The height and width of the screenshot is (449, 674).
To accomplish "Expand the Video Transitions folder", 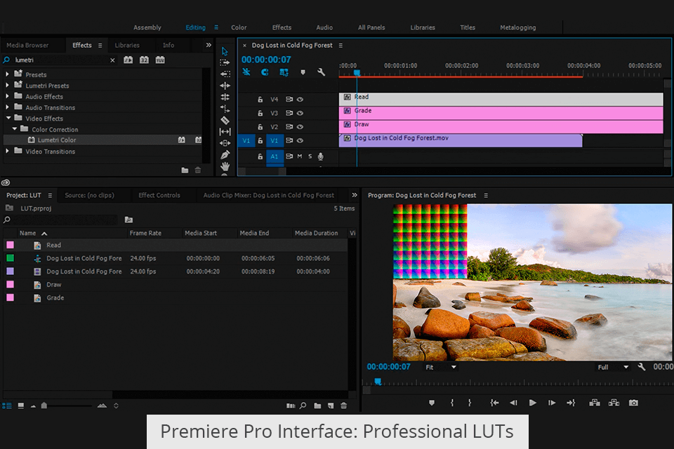I will point(7,151).
